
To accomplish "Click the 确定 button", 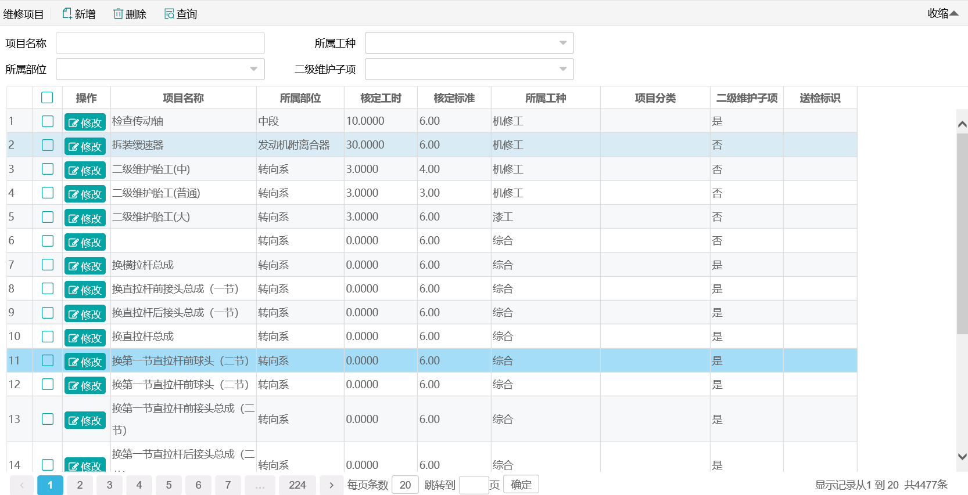I will point(521,485).
